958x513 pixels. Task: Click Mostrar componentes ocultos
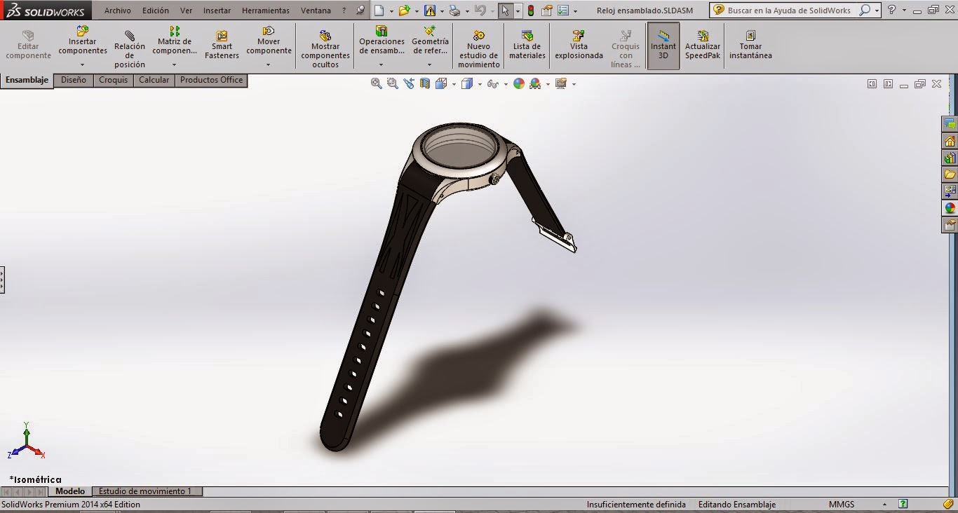coord(325,49)
